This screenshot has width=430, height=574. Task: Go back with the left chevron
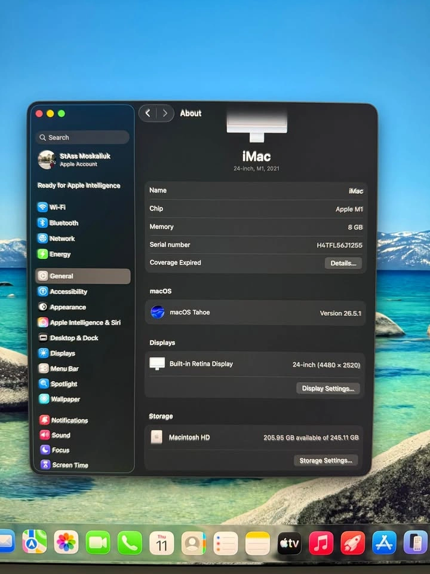point(148,113)
